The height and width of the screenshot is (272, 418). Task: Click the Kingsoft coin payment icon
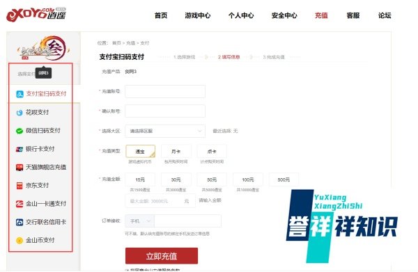point(20,241)
